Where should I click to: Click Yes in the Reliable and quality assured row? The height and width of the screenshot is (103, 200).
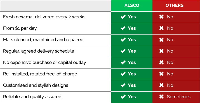coord(132,97)
